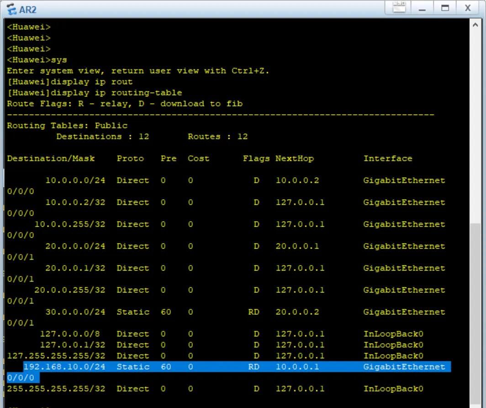Click the Destination/Mask column header
The height and width of the screenshot is (408, 486).
point(51,159)
